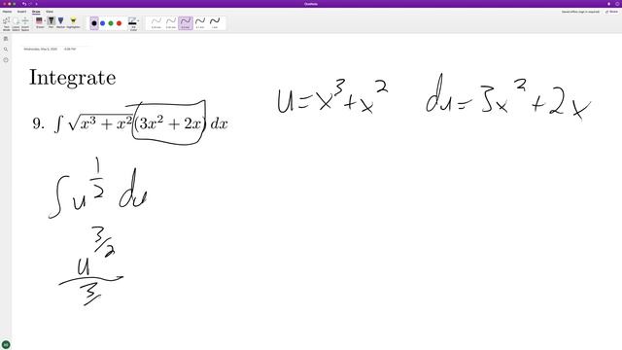This screenshot has width=622, height=350.
Task: Choose the thinnest pen stroke thickness
Action: [x=155, y=23]
